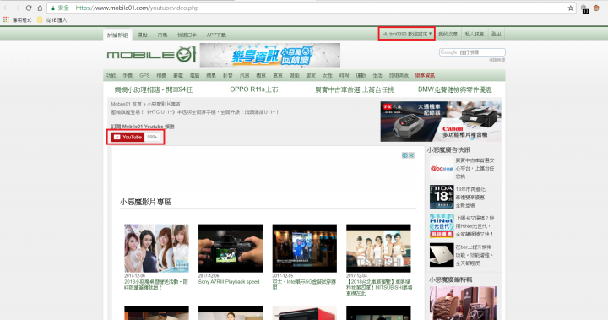Click the 2018小惡魔桌曆 video title link
Screen dimensions: 608x320
[x=156, y=285]
